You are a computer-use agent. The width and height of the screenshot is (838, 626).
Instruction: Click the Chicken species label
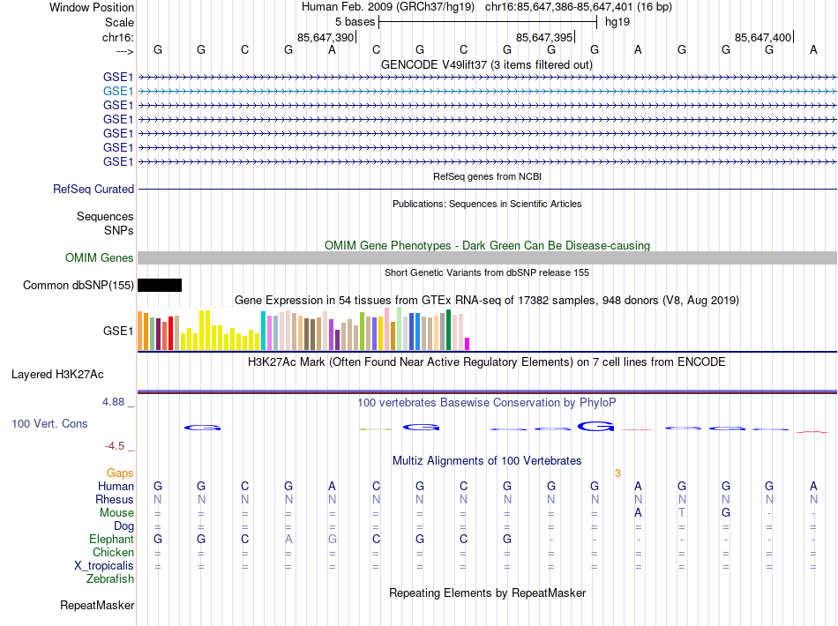point(113,552)
